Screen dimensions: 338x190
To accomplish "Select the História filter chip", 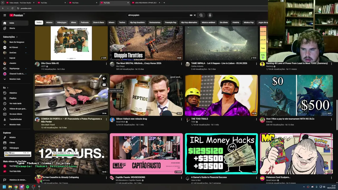I will point(236,22).
